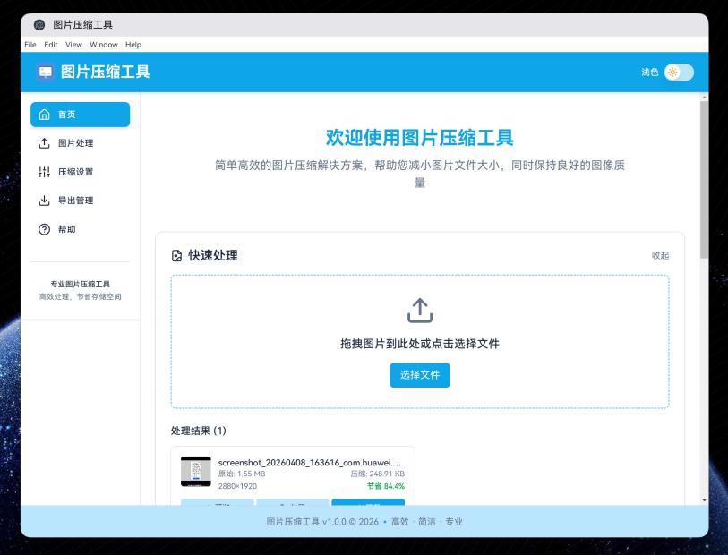
Task: Click the sun icon on the theme switch
Action: point(672,73)
